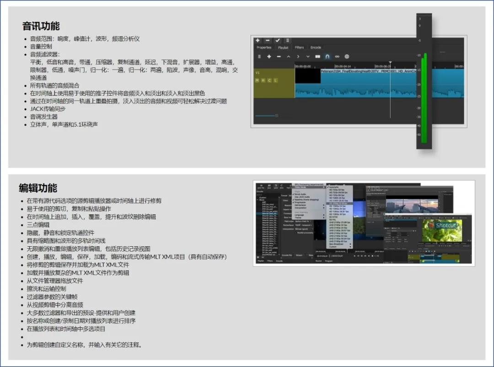Select the lift icon on the timeline toolbar

(289, 57)
